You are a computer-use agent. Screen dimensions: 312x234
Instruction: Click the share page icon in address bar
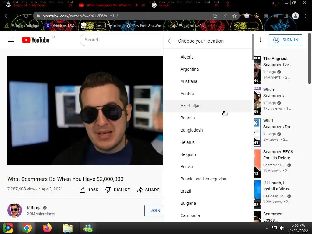(225, 16)
